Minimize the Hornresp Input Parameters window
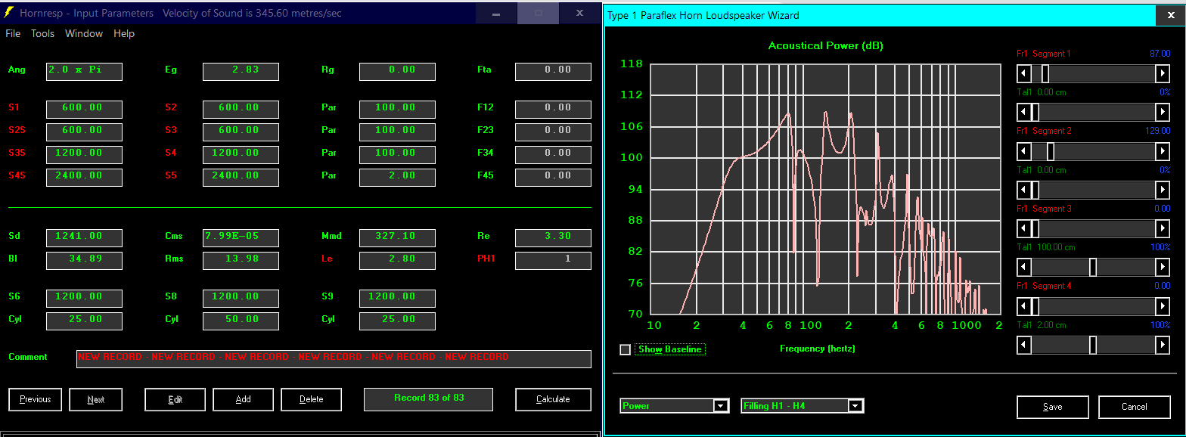 tap(496, 14)
